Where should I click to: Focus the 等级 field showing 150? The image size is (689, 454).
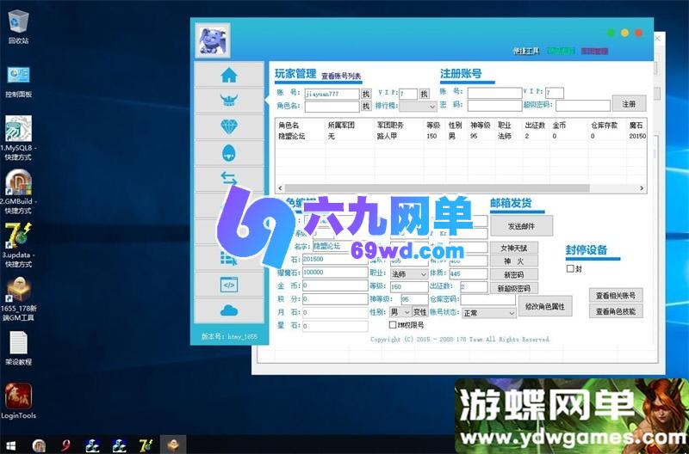[x=409, y=287]
